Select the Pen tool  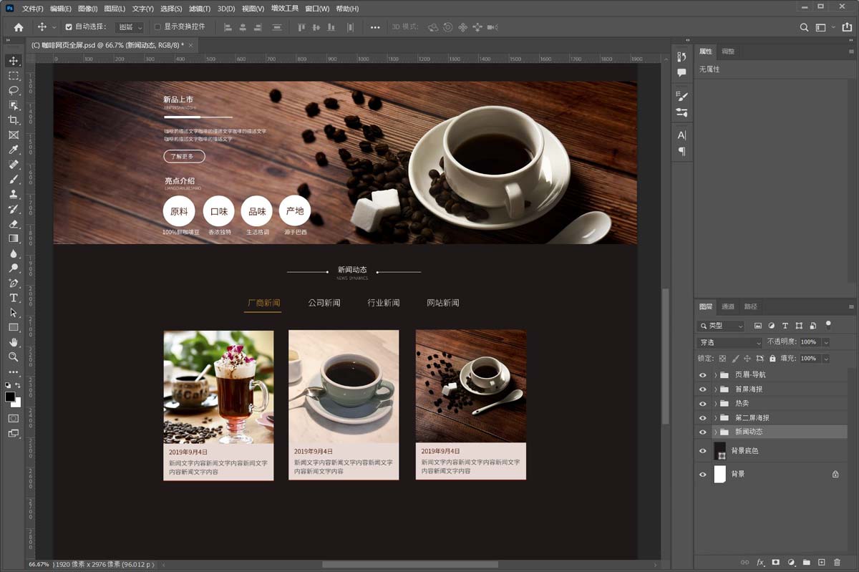pyautogui.click(x=13, y=283)
